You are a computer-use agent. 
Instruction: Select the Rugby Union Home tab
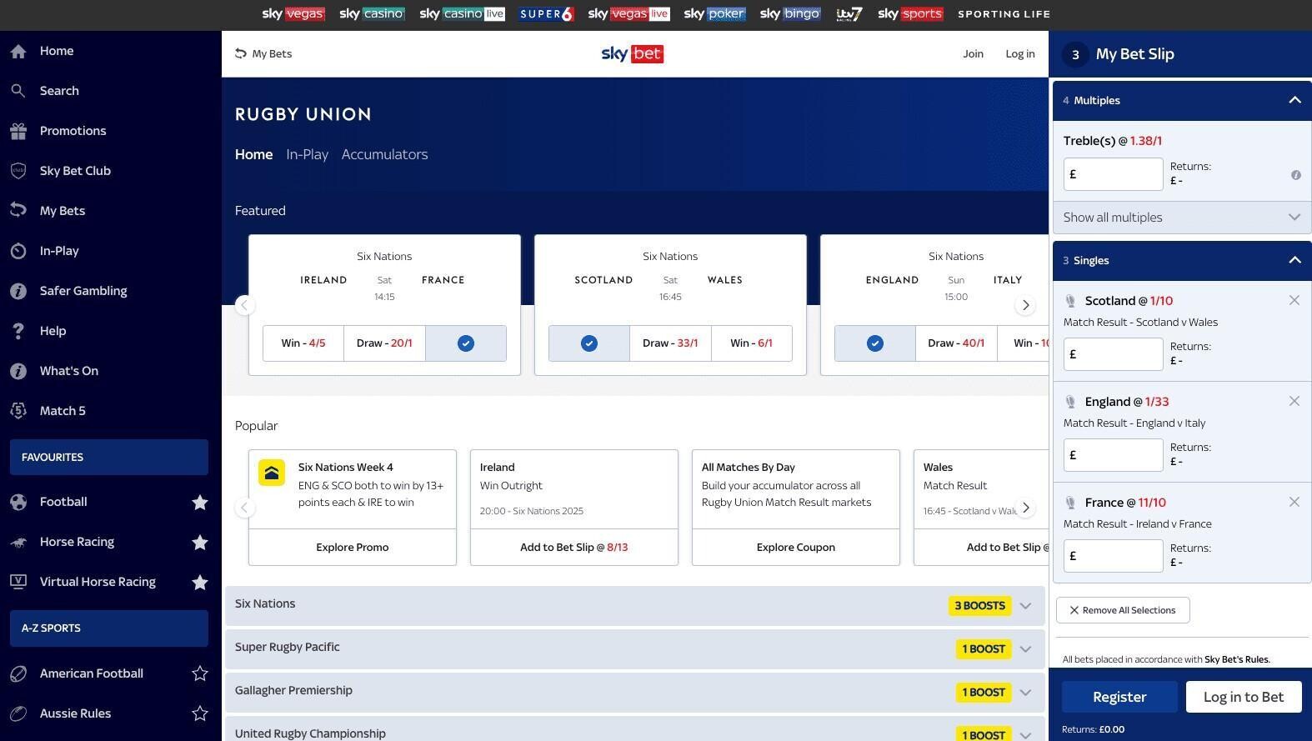253,155
